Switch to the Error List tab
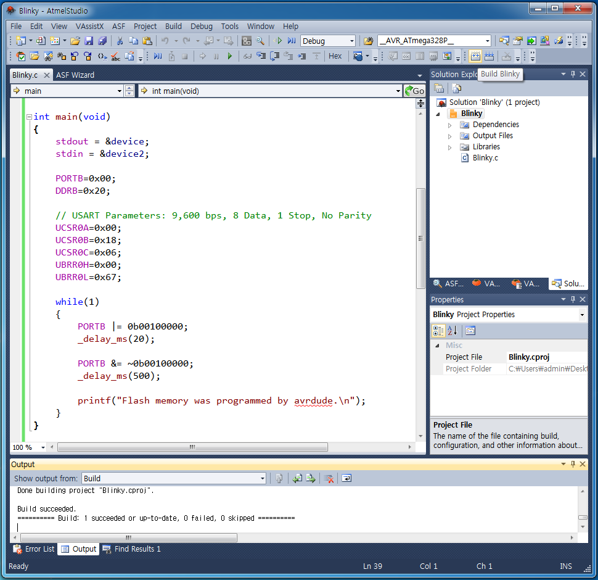The image size is (598, 580). click(34, 549)
